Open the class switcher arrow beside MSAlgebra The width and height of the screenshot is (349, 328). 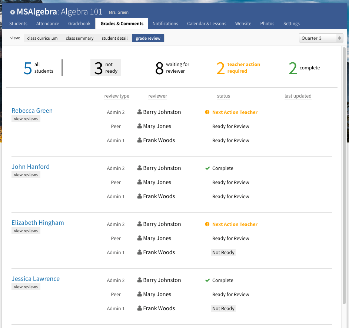click(x=13, y=12)
